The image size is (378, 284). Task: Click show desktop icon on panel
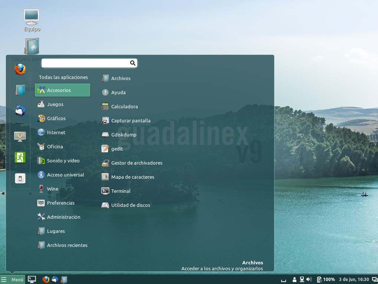32,280
